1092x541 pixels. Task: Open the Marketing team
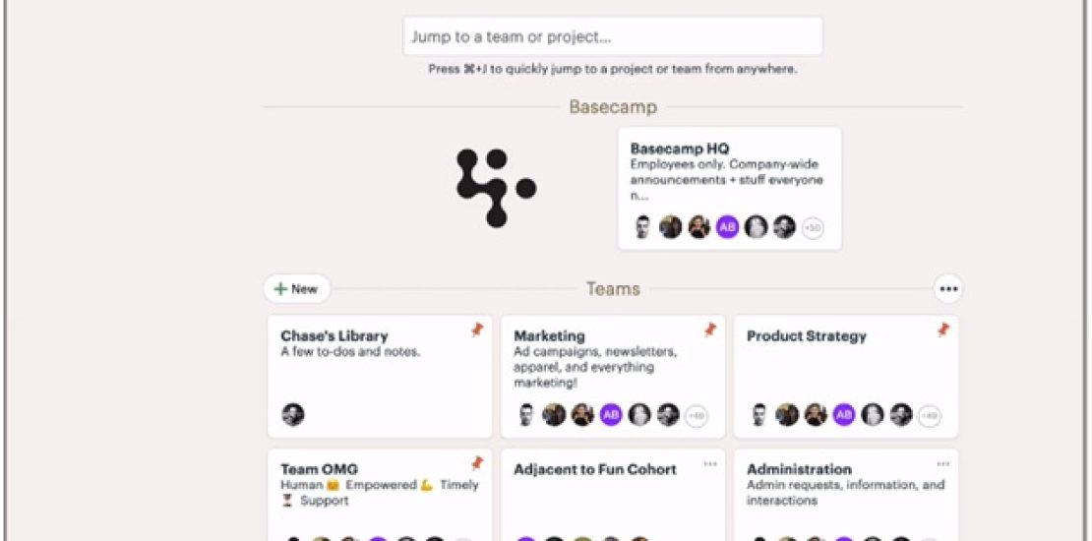click(549, 336)
